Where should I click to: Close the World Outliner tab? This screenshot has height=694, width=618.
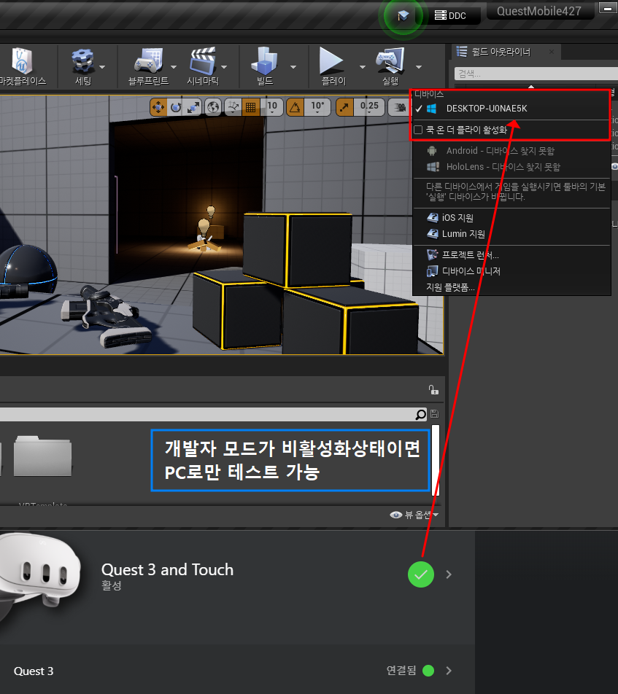(551, 52)
